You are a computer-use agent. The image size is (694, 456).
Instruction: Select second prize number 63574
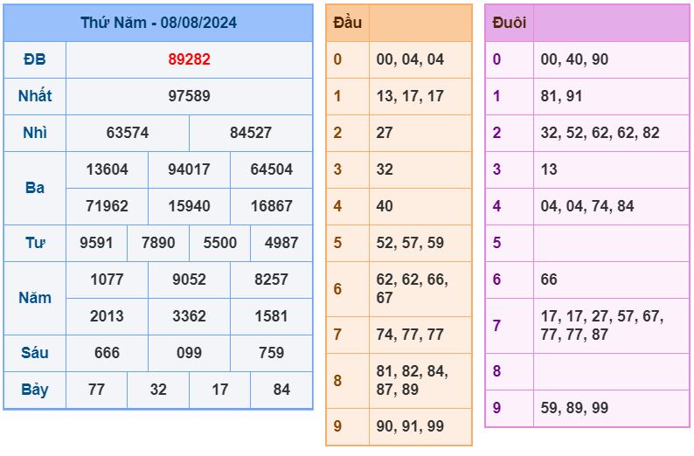128,133
